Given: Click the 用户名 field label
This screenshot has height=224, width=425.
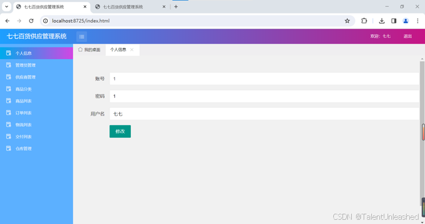Looking at the screenshot, I should click(x=98, y=113).
